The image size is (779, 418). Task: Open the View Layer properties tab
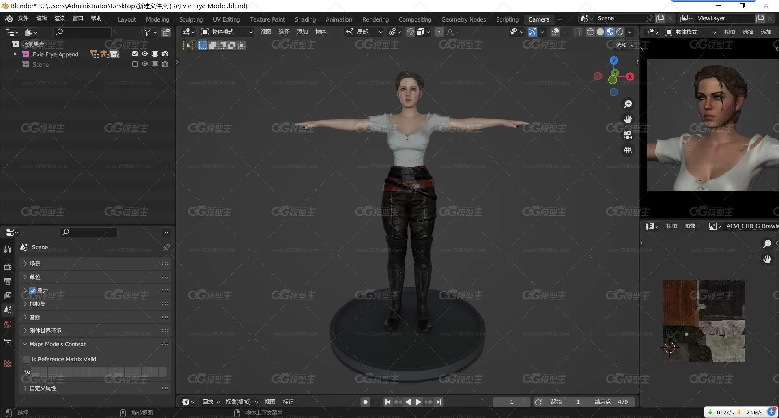tap(8, 295)
